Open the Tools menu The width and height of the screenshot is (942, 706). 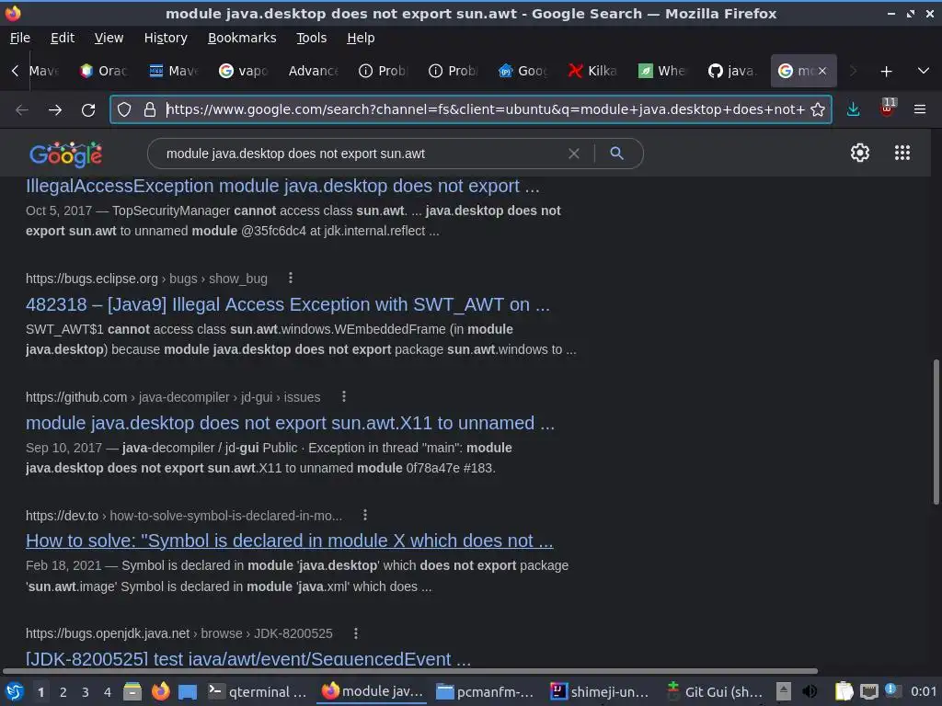[x=311, y=38]
